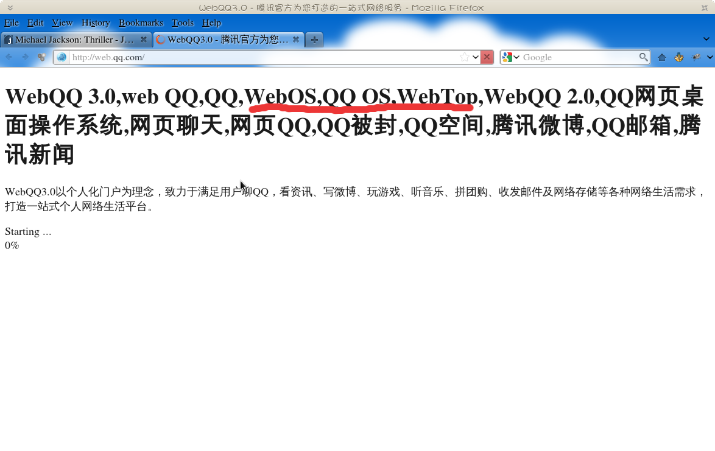This screenshot has height=451, width=715.
Task: Go forward using the forward arrow
Action: [x=25, y=57]
